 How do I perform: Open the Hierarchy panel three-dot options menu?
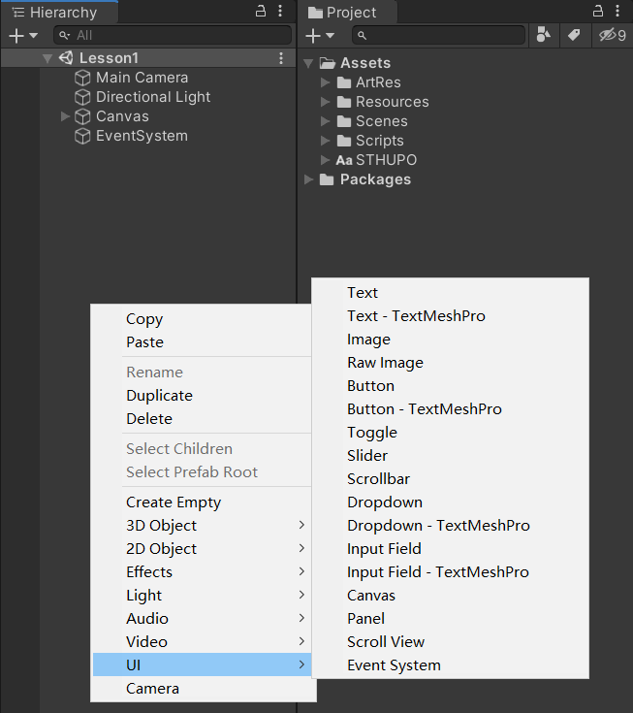click(x=280, y=11)
